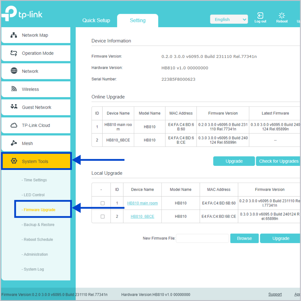Screen dimensions: 301x301
Task: Click the Mesh nodes icon
Action: click(x=14, y=143)
